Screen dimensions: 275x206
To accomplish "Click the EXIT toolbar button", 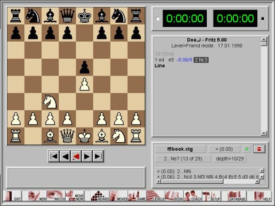I will [x=12, y=196].
